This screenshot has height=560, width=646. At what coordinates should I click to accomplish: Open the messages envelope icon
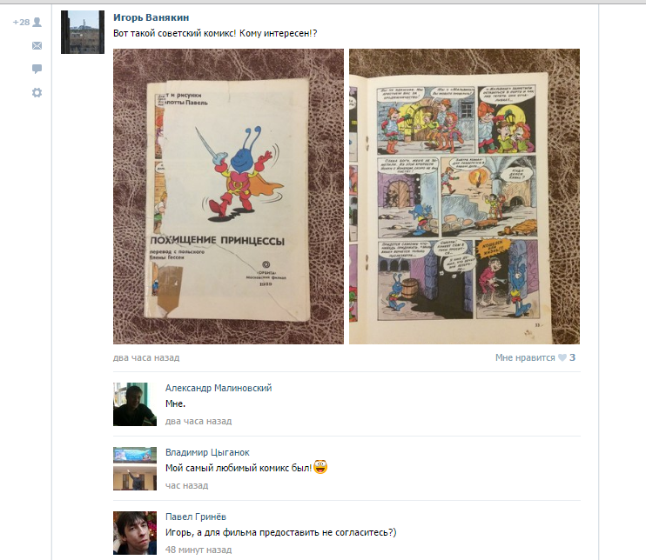coord(37,46)
